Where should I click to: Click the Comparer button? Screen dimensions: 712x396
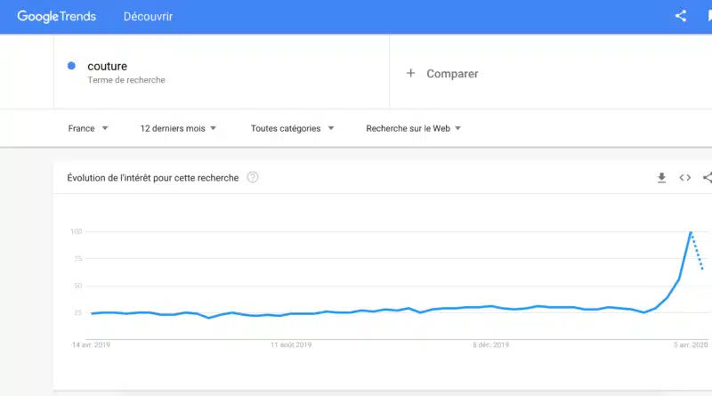click(x=441, y=74)
